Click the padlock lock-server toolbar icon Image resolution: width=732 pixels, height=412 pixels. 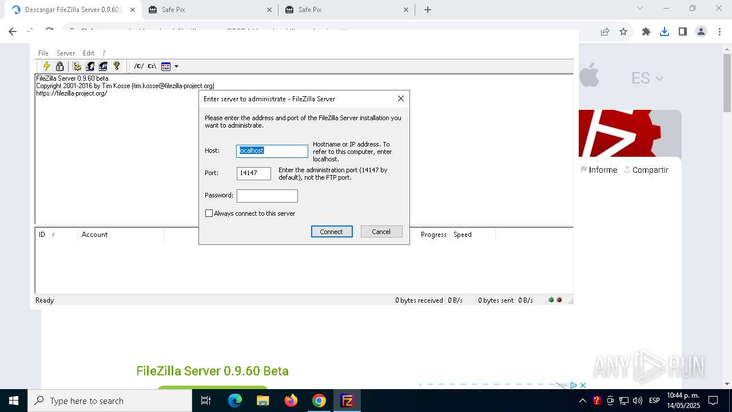(x=59, y=66)
